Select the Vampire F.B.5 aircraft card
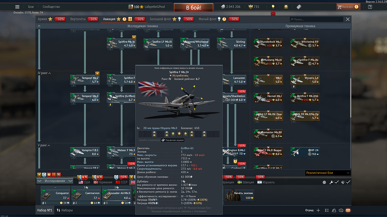 [x=85, y=152]
